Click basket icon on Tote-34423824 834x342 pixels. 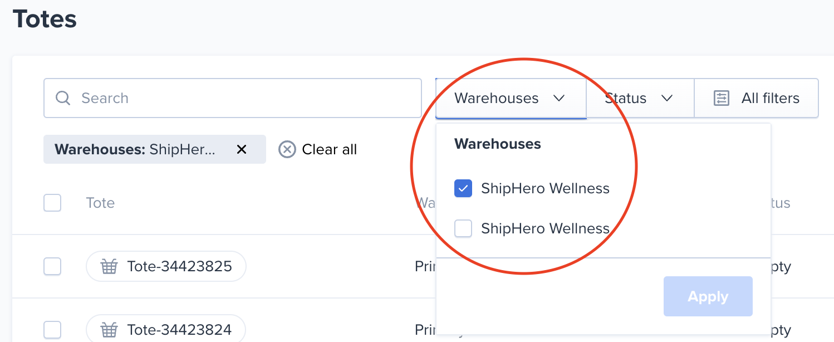pos(109,330)
